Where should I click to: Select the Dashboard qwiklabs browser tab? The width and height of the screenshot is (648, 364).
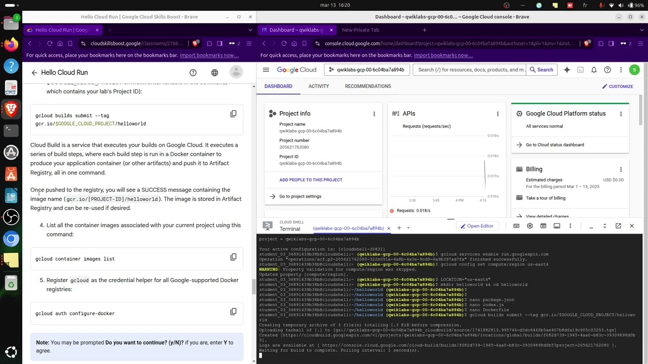tap(297, 30)
